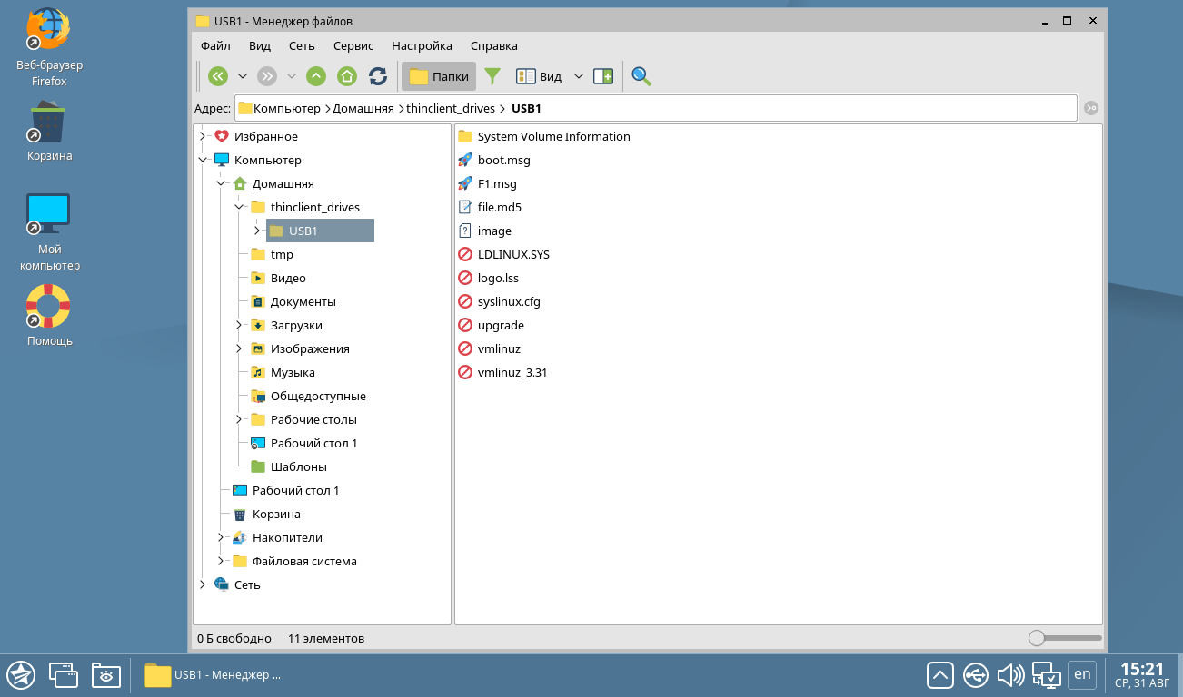1183x697 pixels.
Task: Click the Up navigation arrow icon
Action: (315, 76)
